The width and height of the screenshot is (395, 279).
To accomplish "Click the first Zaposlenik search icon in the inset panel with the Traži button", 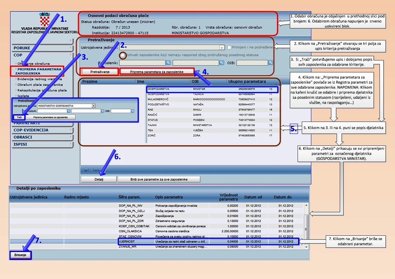I will [69, 111].
